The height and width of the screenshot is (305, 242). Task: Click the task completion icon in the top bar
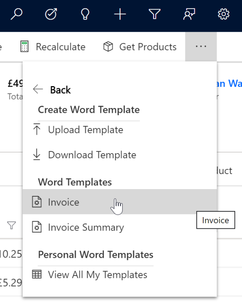[51, 14]
